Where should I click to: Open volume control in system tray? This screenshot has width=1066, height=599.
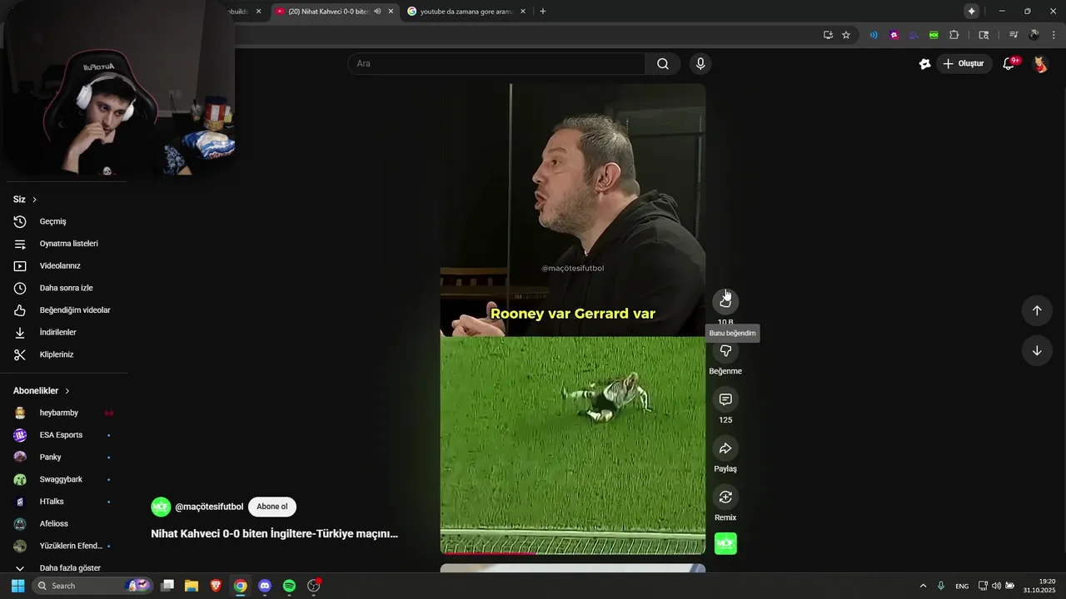point(996,586)
